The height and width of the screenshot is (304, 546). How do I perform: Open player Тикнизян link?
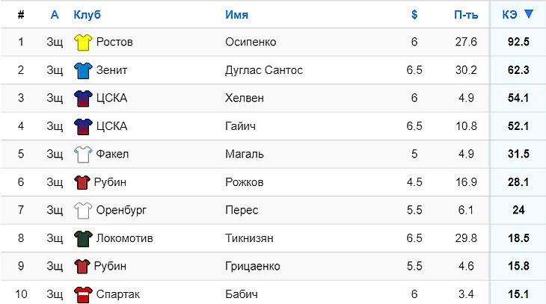249,238
